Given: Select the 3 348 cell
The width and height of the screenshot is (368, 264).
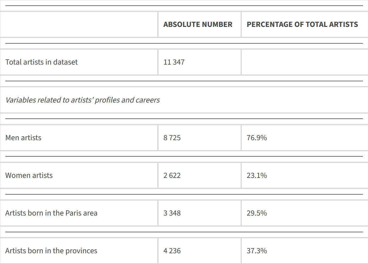Looking at the screenshot, I should [172, 213].
